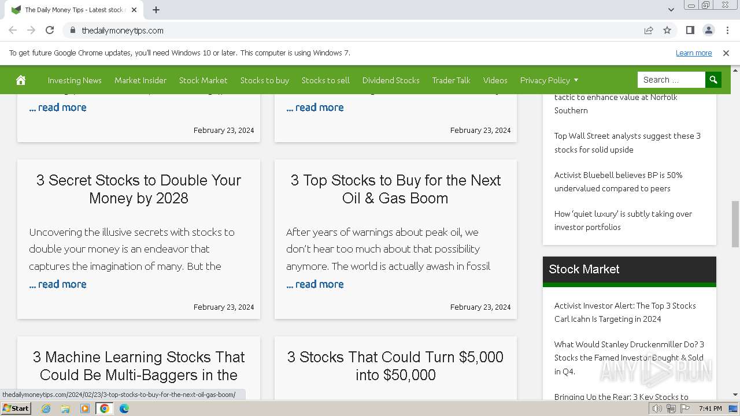Open the Activist Bluebell BP article link
740x416 pixels.
(x=618, y=181)
